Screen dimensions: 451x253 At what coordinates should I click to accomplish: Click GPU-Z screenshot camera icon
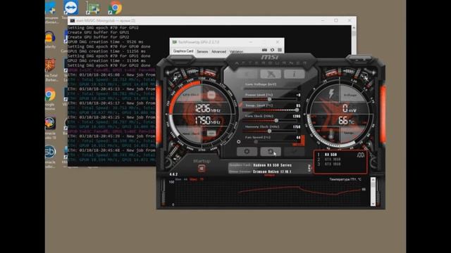pos(265,50)
